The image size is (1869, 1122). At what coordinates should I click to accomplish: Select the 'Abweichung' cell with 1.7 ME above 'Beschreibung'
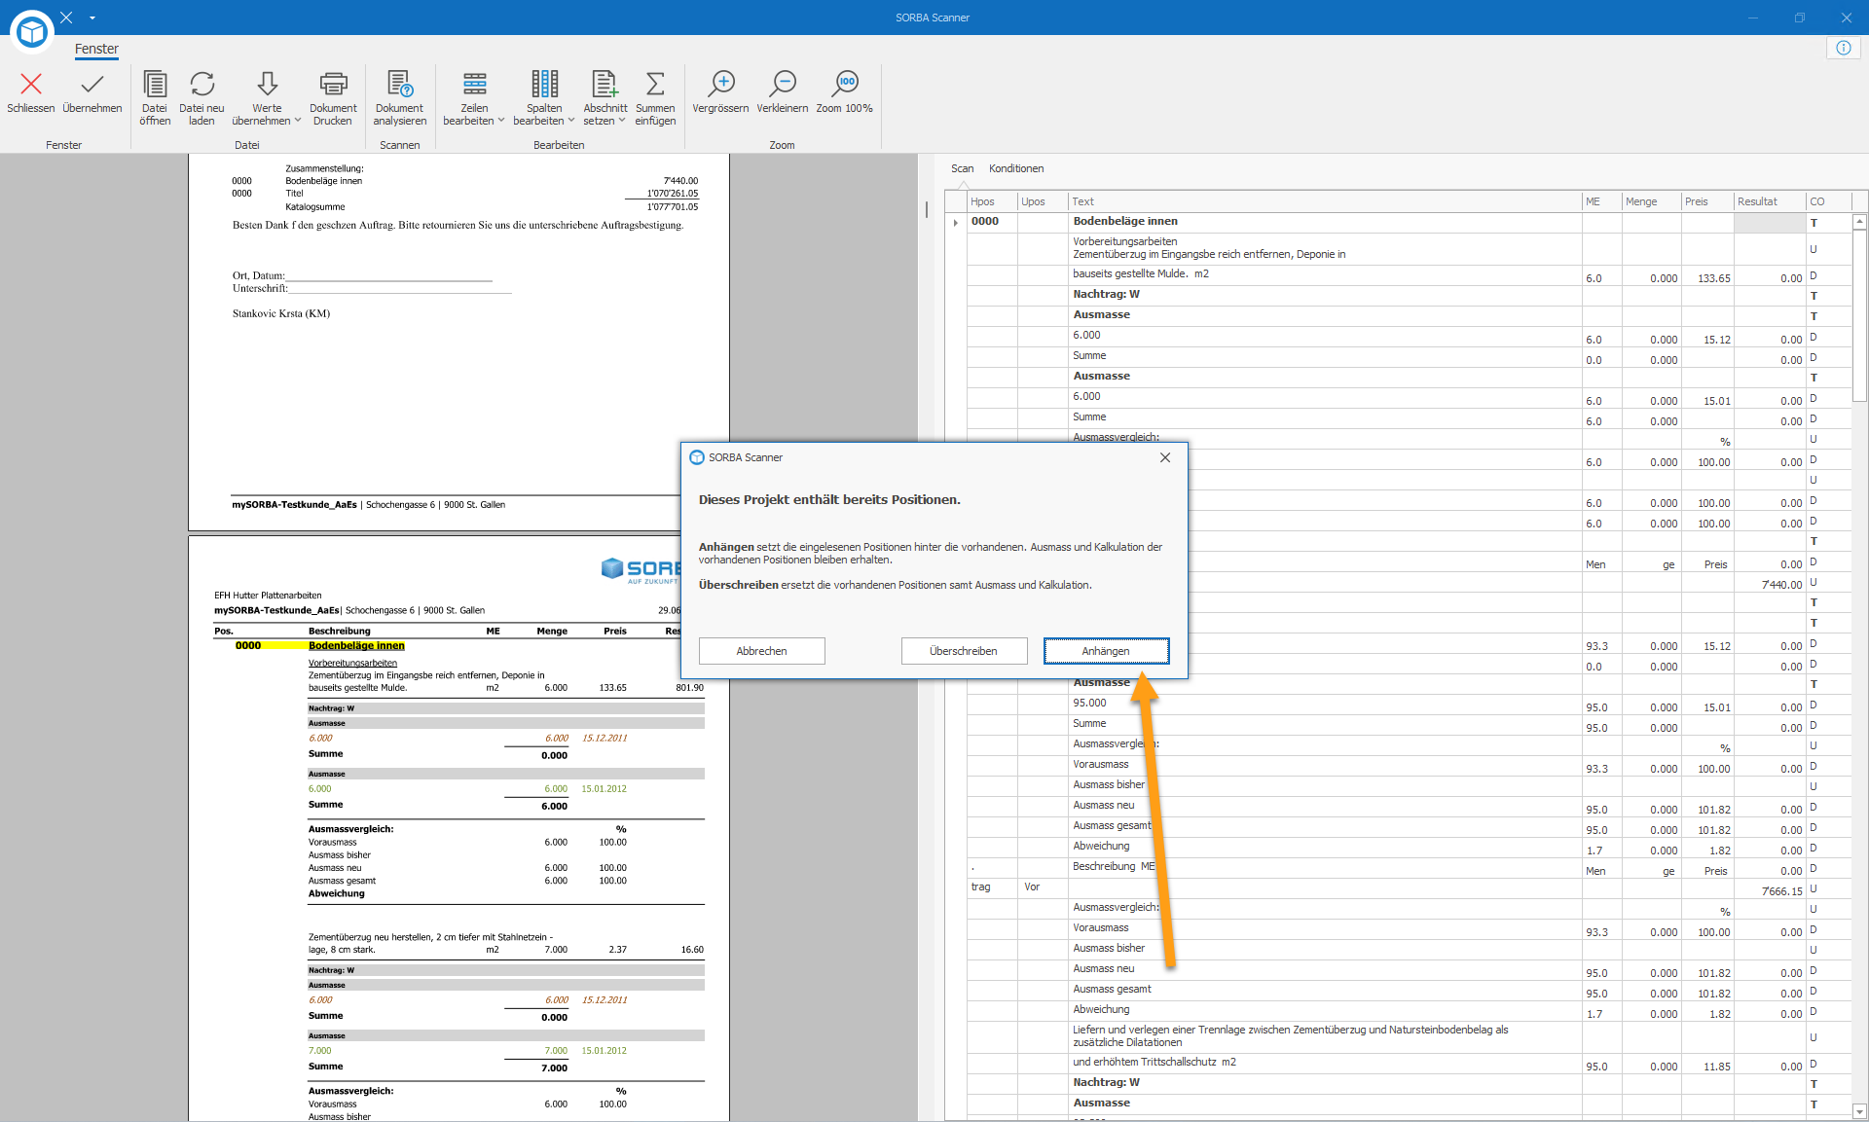(1325, 847)
